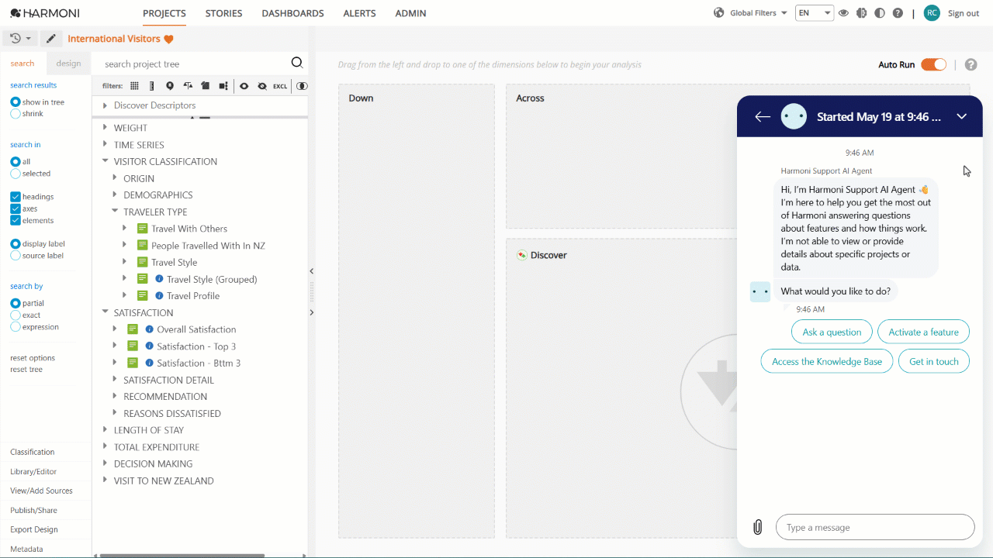Click the help icon next to Auto Run
Screen dimensions: 993x558
(971, 65)
